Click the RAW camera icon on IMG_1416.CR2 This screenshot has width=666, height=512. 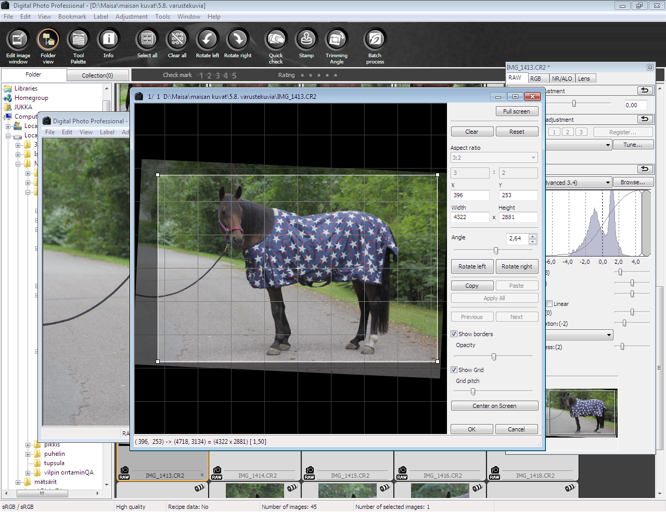pos(402,473)
